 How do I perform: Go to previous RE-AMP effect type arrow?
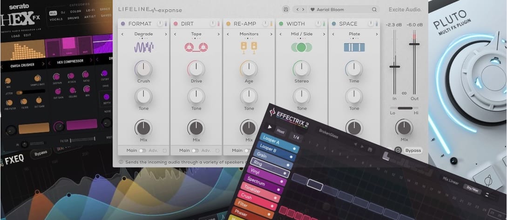(x=228, y=34)
